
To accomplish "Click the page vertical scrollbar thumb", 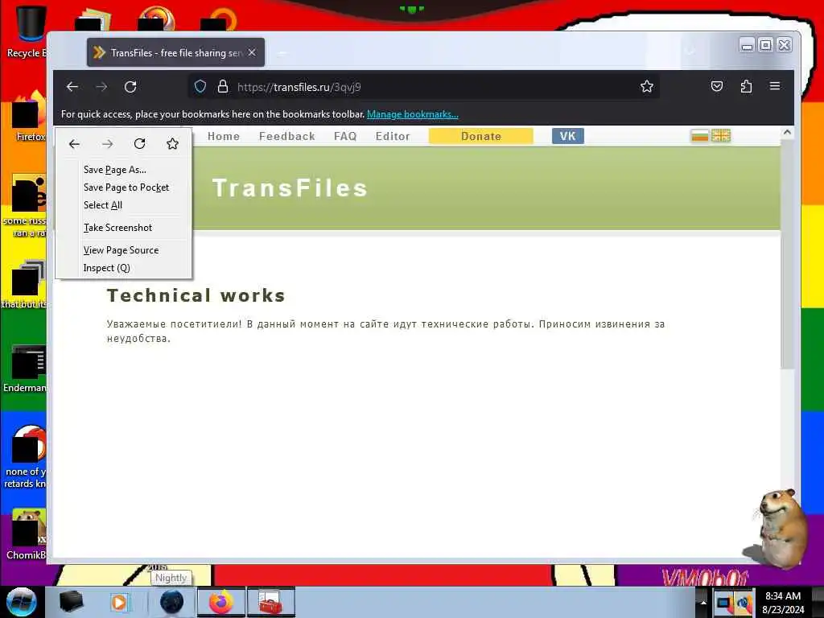I will pos(787,255).
